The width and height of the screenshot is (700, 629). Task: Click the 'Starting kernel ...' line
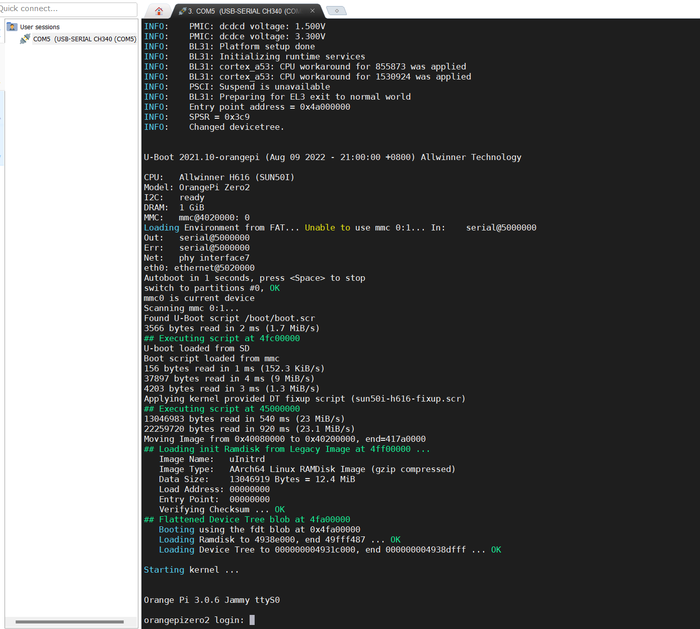[x=191, y=570]
